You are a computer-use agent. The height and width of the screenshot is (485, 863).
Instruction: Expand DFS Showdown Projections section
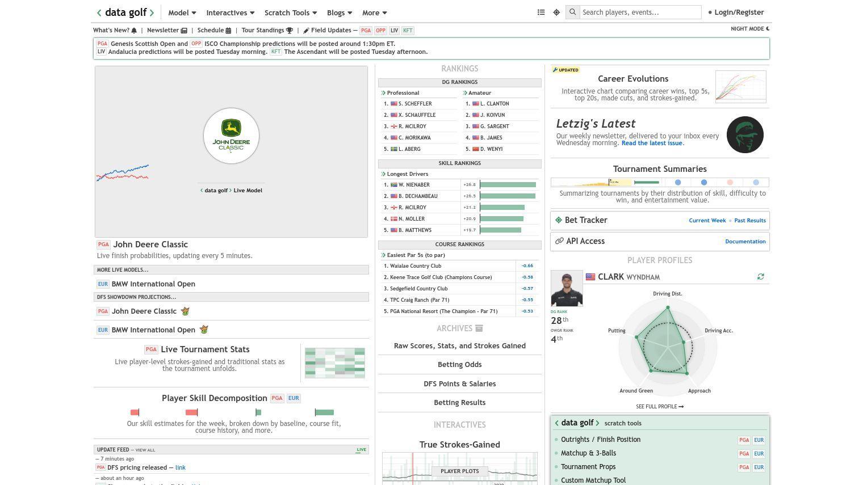pyautogui.click(x=231, y=297)
